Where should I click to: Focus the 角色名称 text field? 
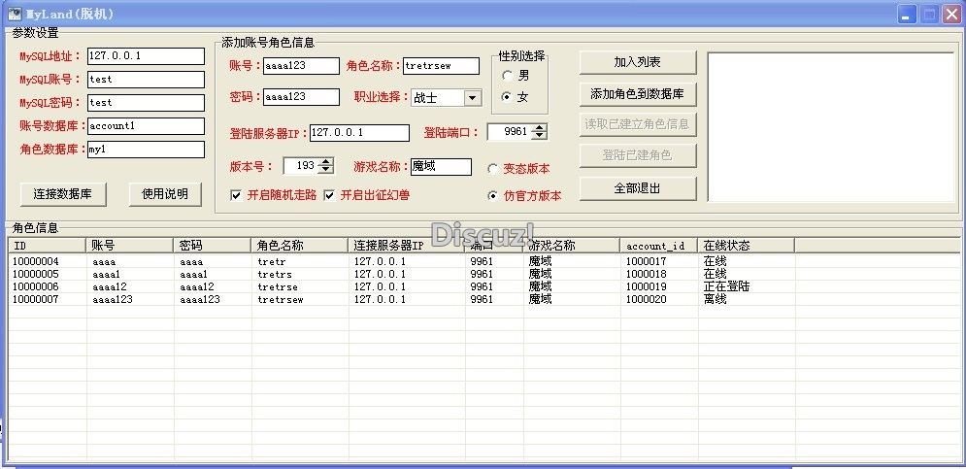click(441, 66)
